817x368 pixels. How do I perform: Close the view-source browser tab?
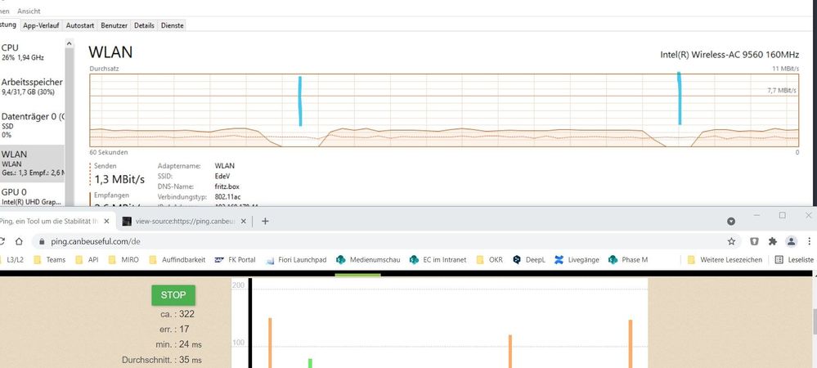pyautogui.click(x=244, y=221)
